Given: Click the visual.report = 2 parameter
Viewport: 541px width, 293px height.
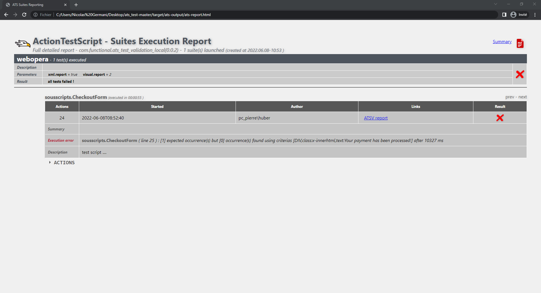Looking at the screenshot, I should 97,74.
